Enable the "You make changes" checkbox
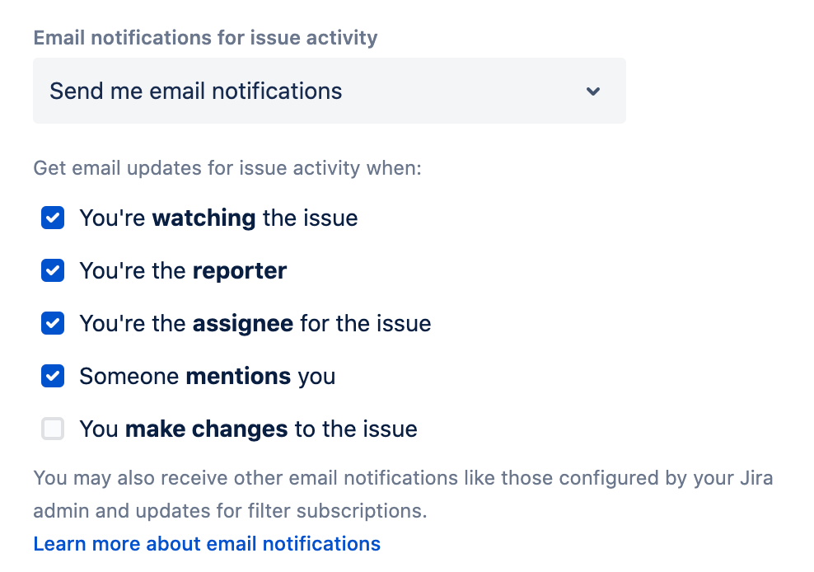This screenshot has height=572, width=814. (x=53, y=429)
